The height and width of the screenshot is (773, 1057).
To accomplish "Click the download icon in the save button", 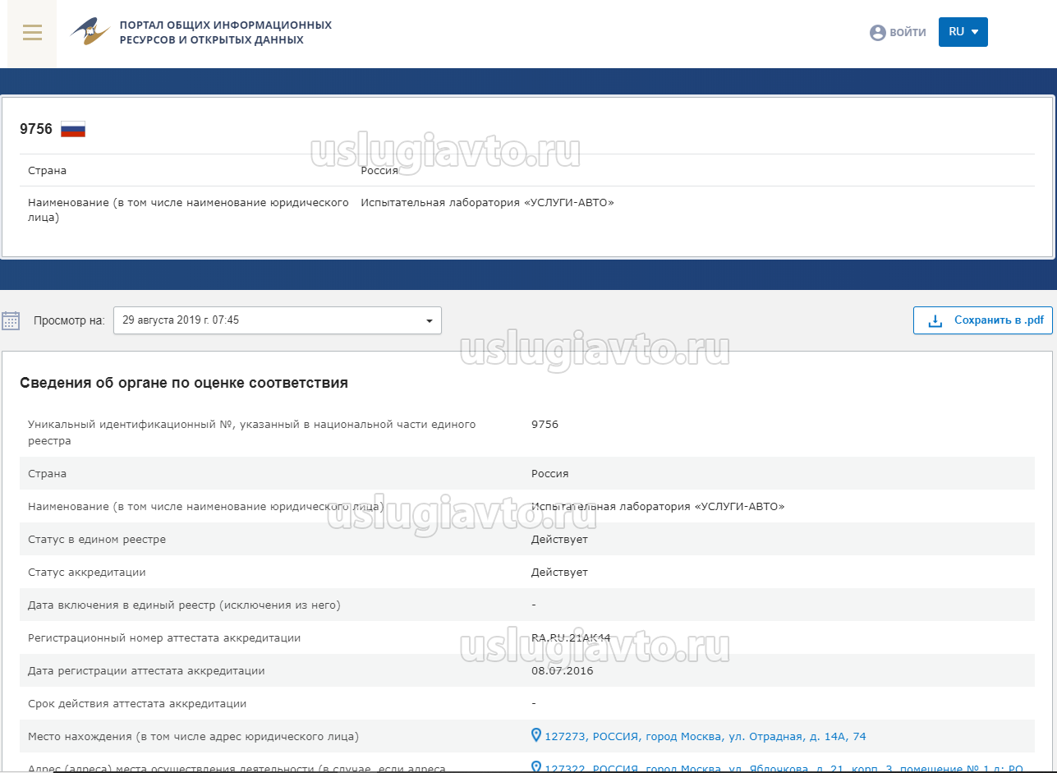I will coord(935,320).
